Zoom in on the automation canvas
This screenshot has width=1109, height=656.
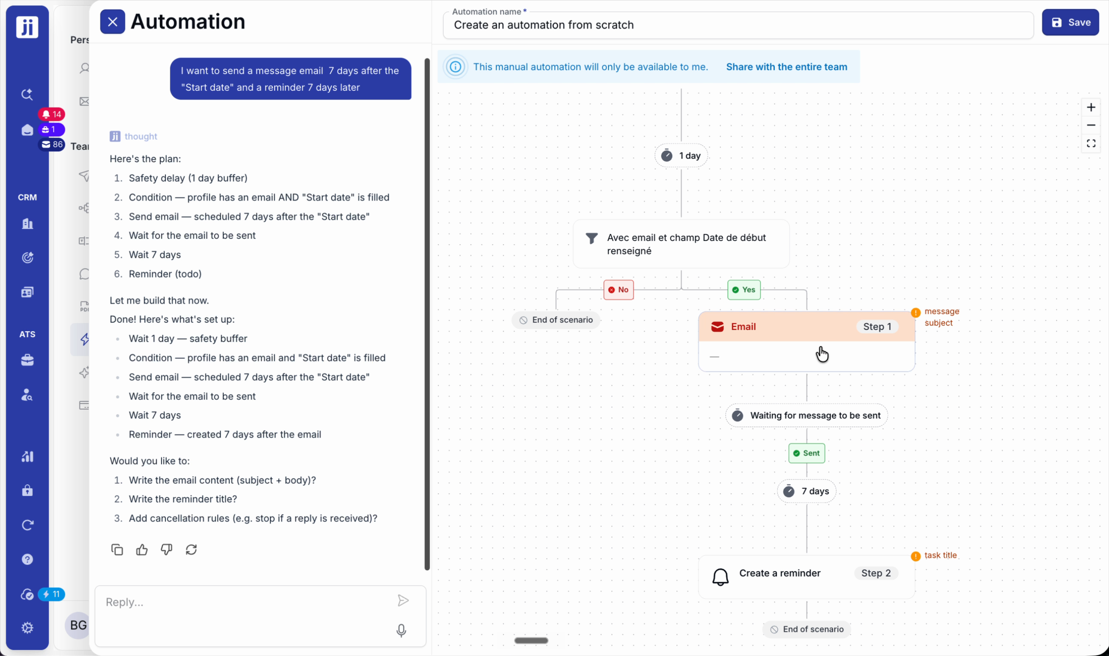click(1091, 107)
